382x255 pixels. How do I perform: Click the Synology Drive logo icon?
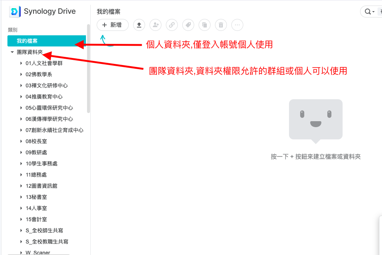coord(15,12)
